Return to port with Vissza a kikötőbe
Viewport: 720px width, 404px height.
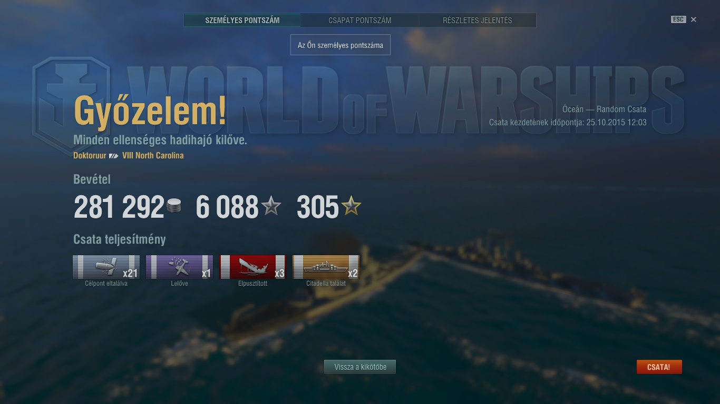pyautogui.click(x=360, y=367)
